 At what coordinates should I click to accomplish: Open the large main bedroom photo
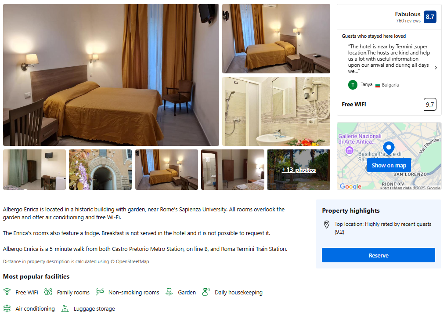111,75
